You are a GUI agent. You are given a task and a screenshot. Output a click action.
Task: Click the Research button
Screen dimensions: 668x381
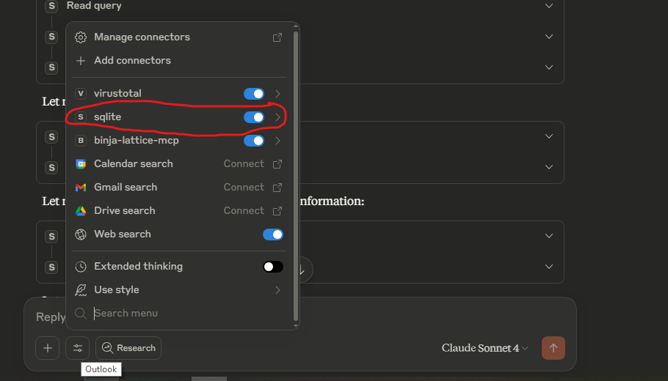point(128,348)
